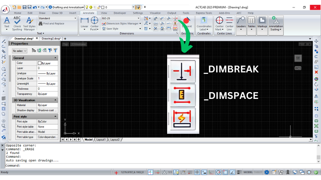Click the Thickness value field

47,89
